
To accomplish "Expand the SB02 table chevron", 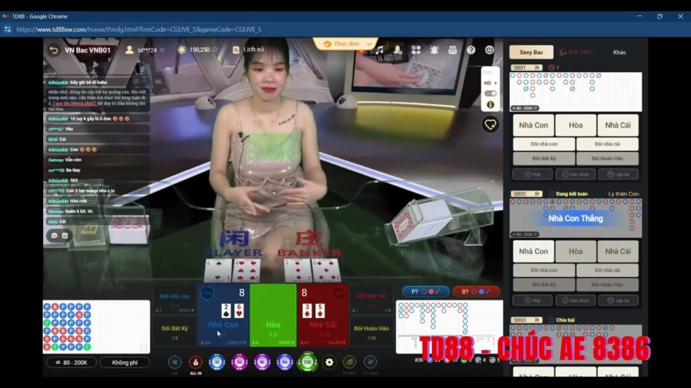I will point(536,193).
